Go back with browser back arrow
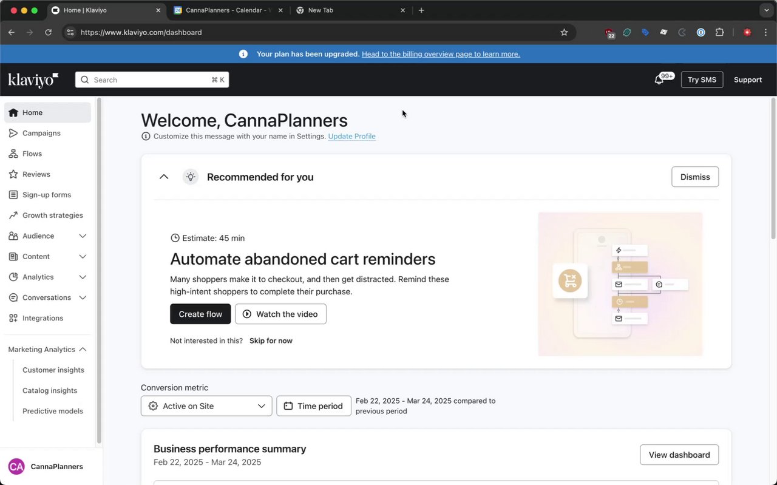The height and width of the screenshot is (485, 777). pos(12,32)
